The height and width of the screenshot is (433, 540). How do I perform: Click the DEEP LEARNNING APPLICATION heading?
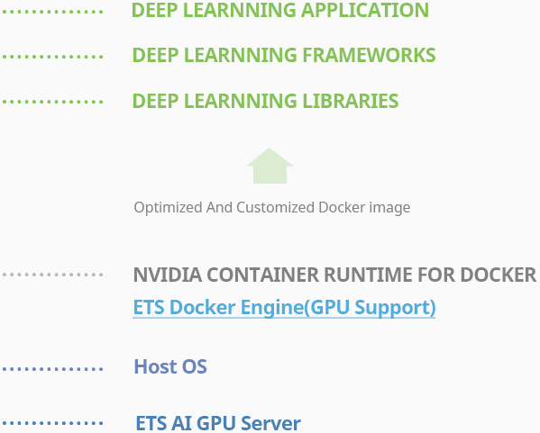tap(280, 10)
